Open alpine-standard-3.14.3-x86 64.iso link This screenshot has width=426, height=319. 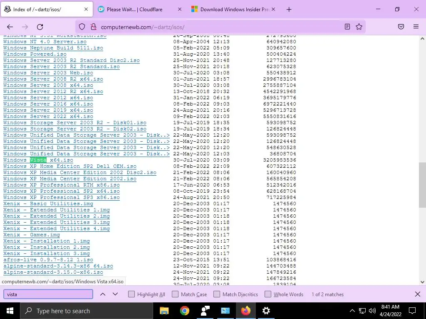pos(58,266)
